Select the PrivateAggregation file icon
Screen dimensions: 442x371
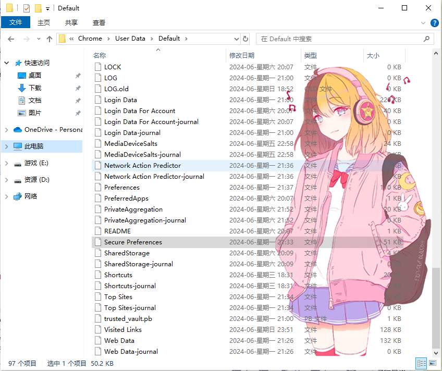tap(98, 209)
